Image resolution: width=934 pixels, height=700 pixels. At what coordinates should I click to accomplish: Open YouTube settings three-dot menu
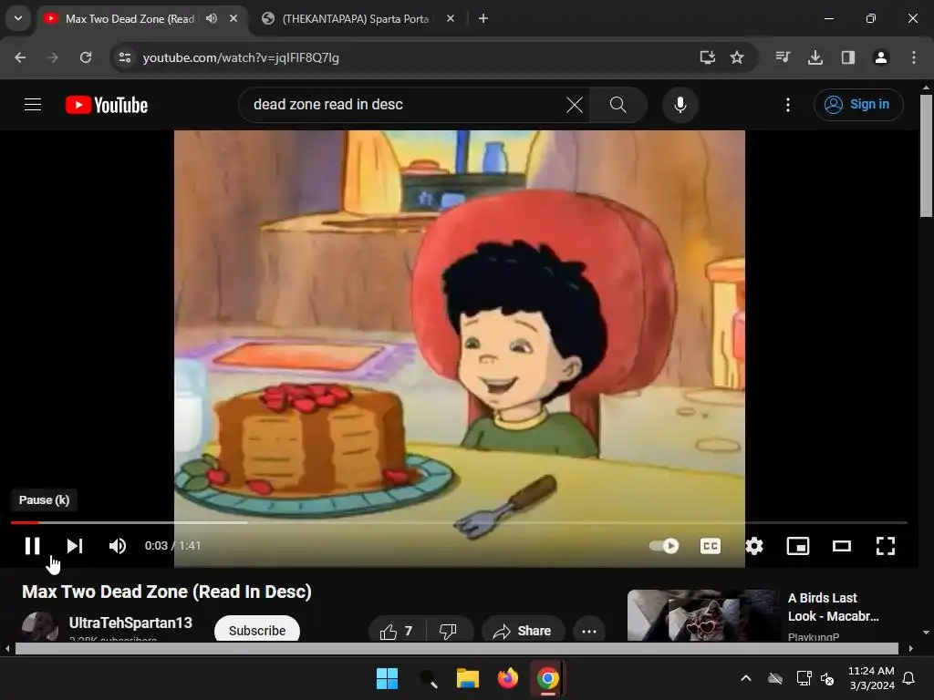[x=788, y=105]
